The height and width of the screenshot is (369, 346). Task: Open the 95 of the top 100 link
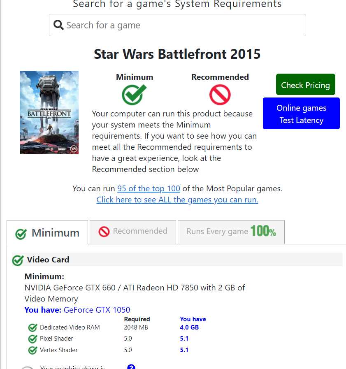tap(149, 188)
